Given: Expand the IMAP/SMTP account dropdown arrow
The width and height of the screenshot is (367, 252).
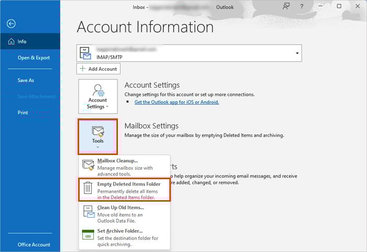Looking at the screenshot, I should [297, 53].
